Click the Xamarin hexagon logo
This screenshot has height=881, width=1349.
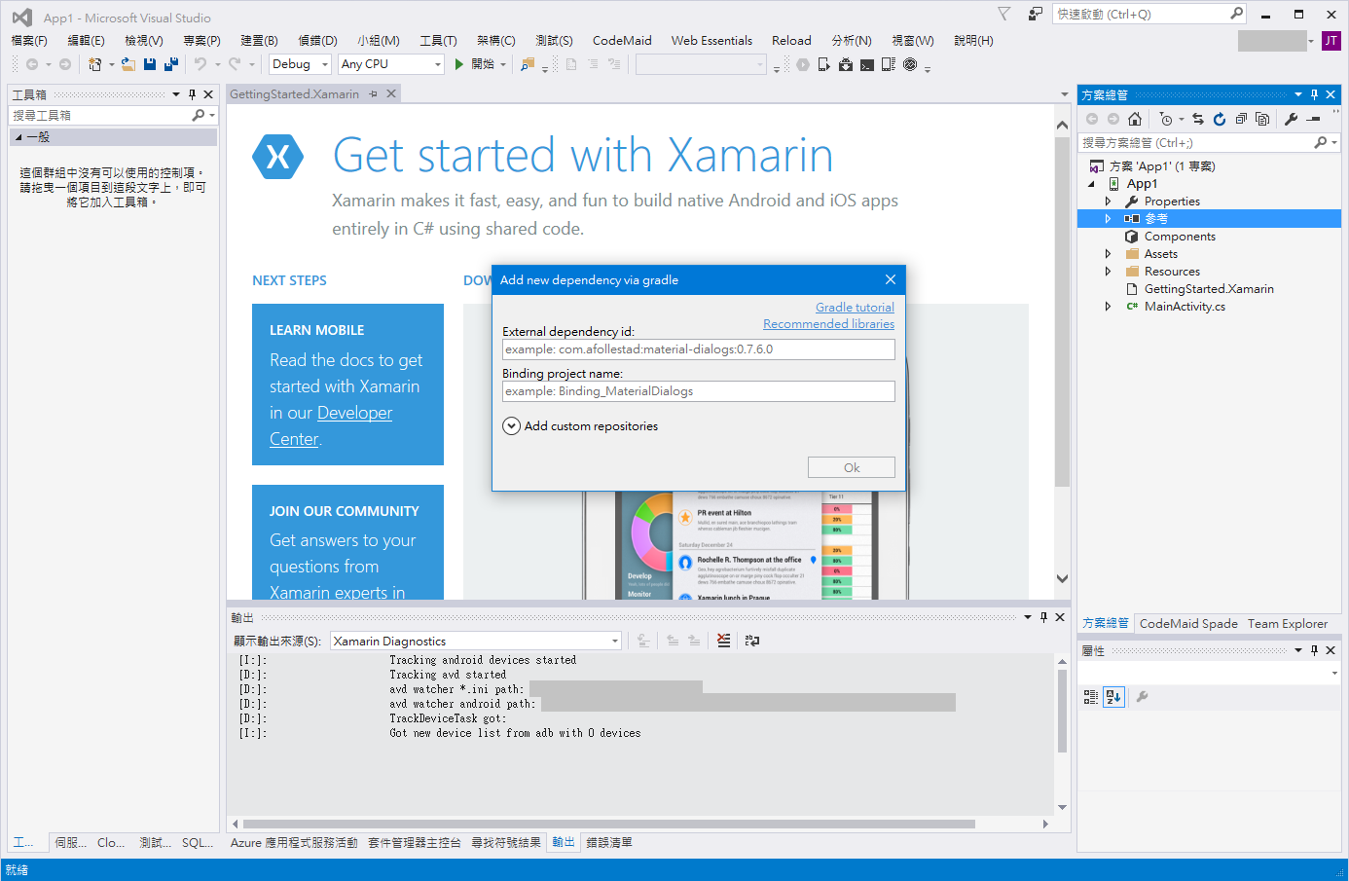278,156
